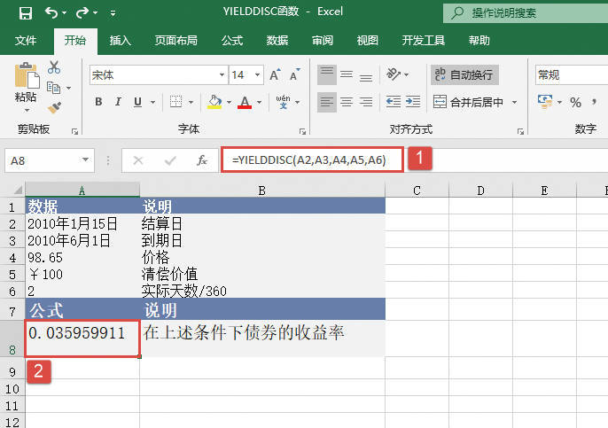Click the Cancel X formula icon
608x428 pixels.
138,160
